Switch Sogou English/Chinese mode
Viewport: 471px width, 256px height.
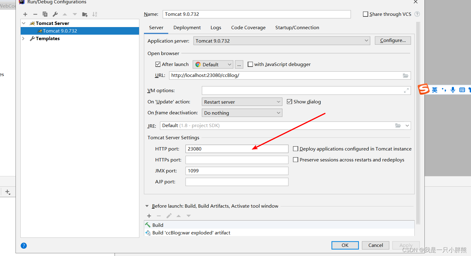[x=434, y=90]
